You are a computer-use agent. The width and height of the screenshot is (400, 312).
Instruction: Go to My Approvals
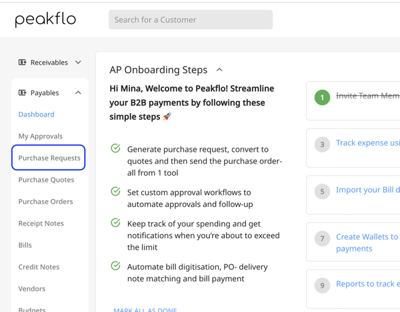point(40,136)
